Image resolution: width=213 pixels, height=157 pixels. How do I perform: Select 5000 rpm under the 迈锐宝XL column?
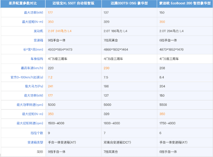[x=52, y=105]
